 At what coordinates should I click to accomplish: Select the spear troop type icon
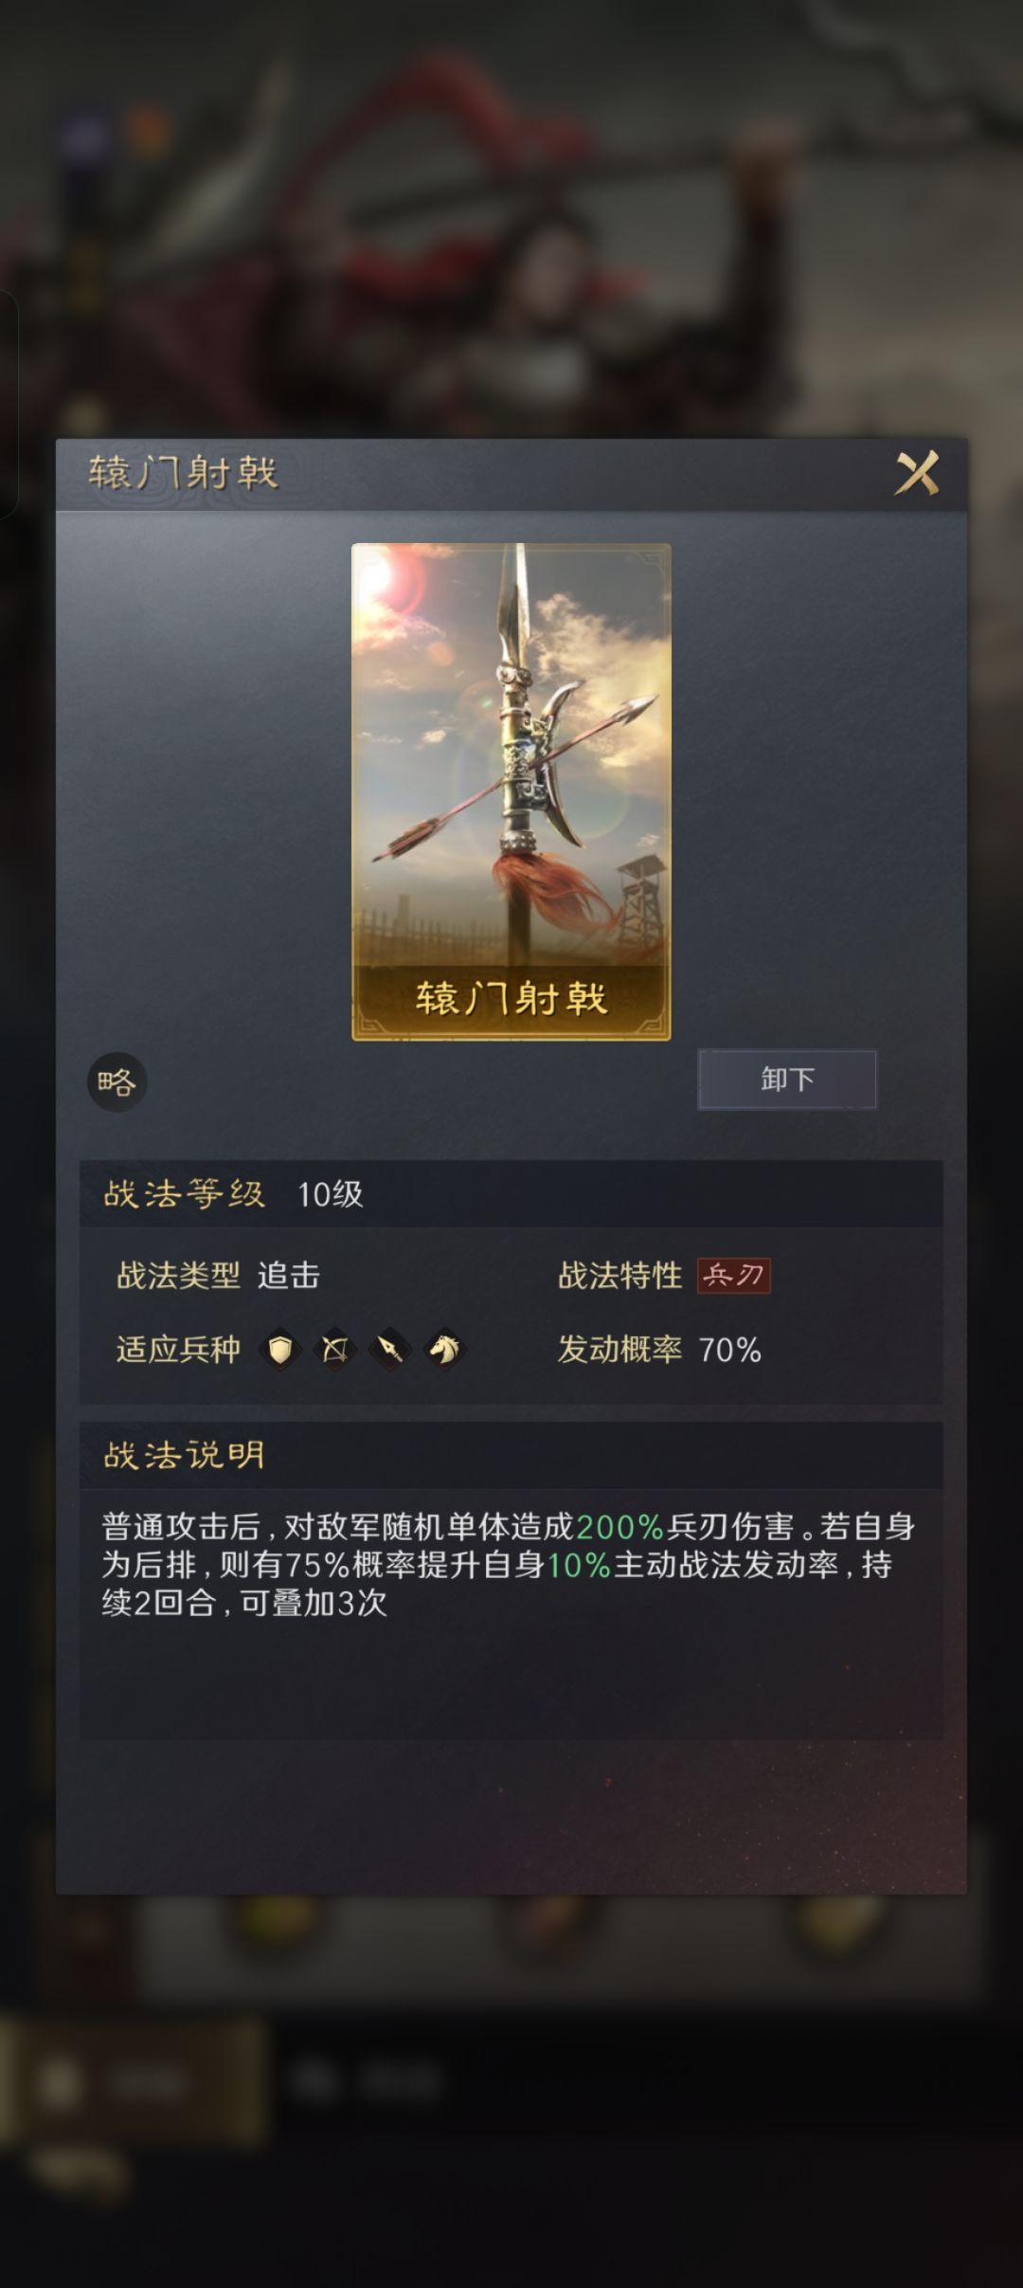[x=390, y=1349]
